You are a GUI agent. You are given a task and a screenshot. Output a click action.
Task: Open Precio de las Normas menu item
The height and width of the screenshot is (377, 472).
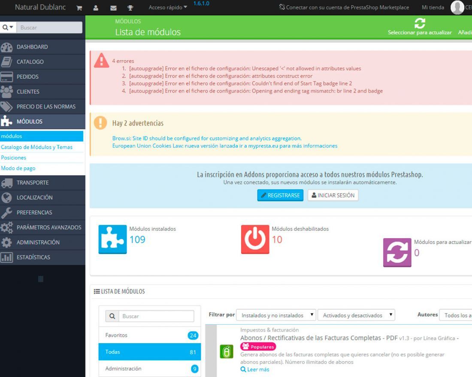tap(42, 106)
